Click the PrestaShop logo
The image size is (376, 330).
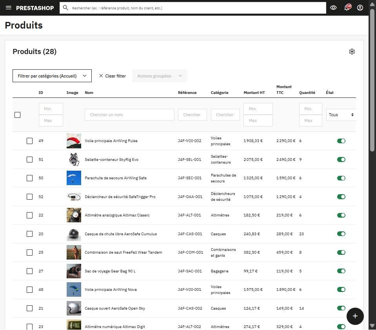point(35,8)
